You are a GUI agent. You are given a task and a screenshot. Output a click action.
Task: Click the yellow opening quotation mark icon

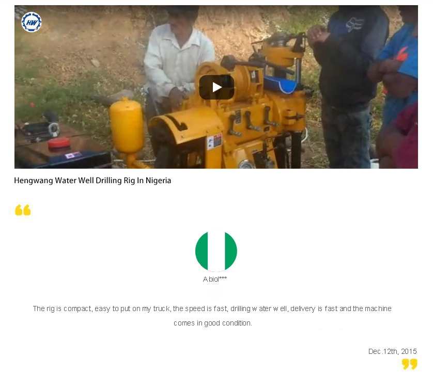click(23, 210)
